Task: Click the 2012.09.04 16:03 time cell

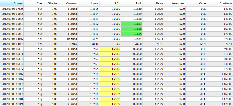Action: [12, 54]
